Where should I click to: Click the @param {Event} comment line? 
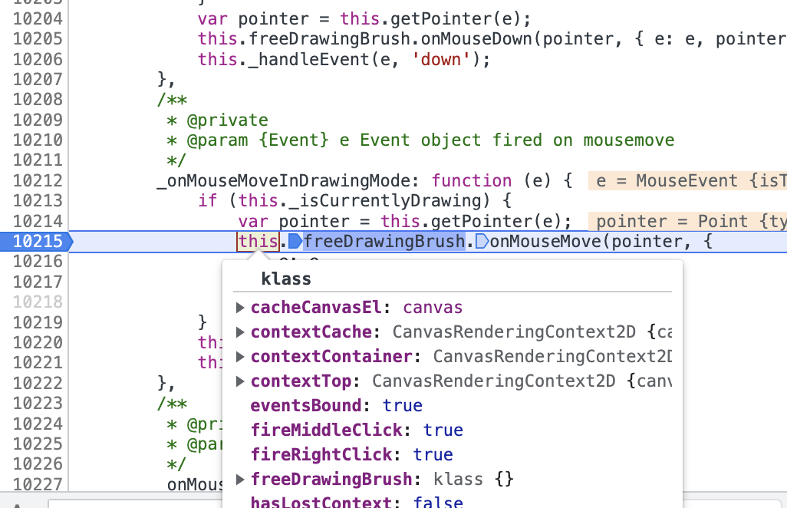(420, 140)
